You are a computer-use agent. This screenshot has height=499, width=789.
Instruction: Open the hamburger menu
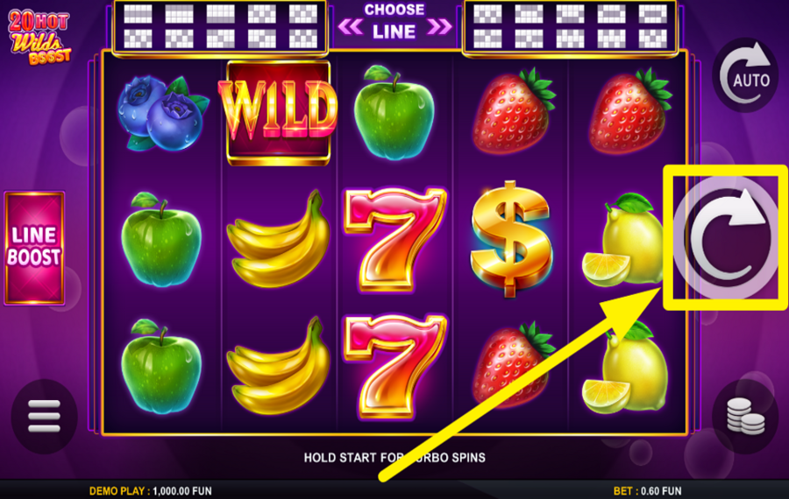pyautogui.click(x=45, y=416)
